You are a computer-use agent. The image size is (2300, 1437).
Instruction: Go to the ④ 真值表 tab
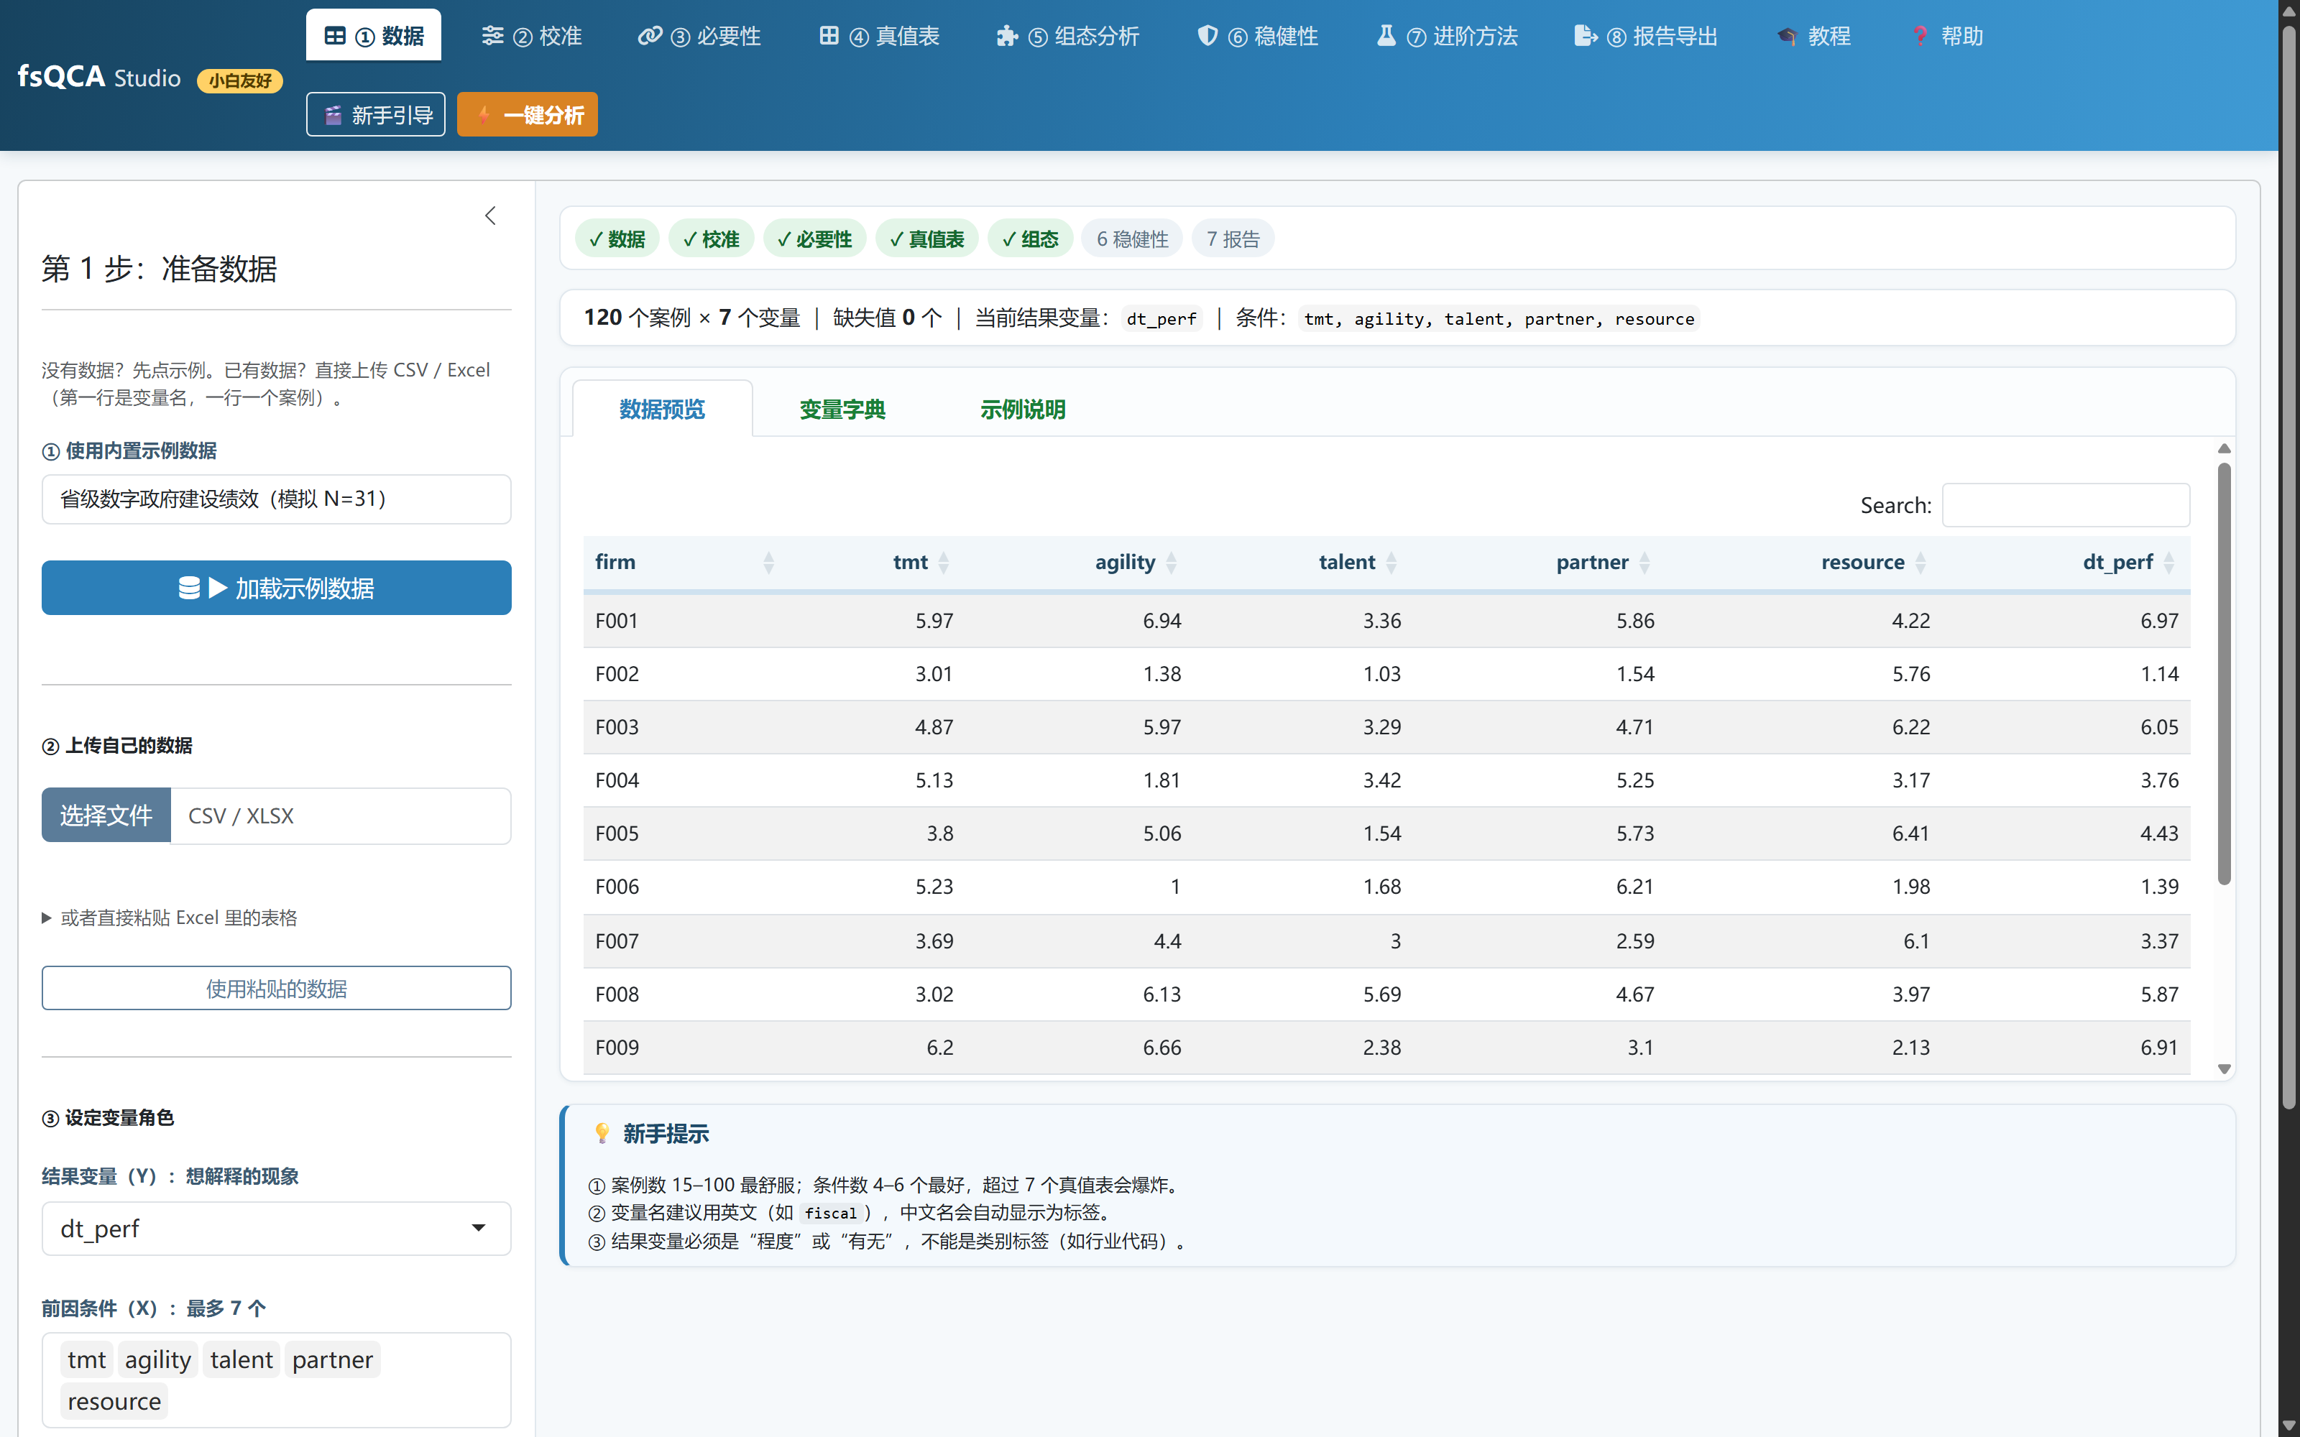click(879, 35)
